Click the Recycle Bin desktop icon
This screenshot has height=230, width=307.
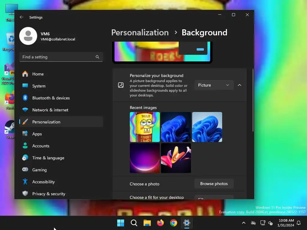pyautogui.click(x=9, y=42)
